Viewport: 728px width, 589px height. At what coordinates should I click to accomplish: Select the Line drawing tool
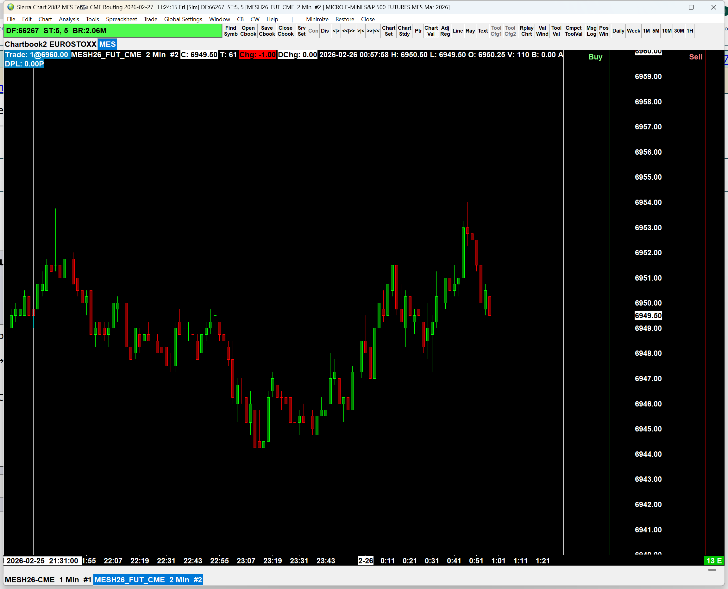click(457, 31)
